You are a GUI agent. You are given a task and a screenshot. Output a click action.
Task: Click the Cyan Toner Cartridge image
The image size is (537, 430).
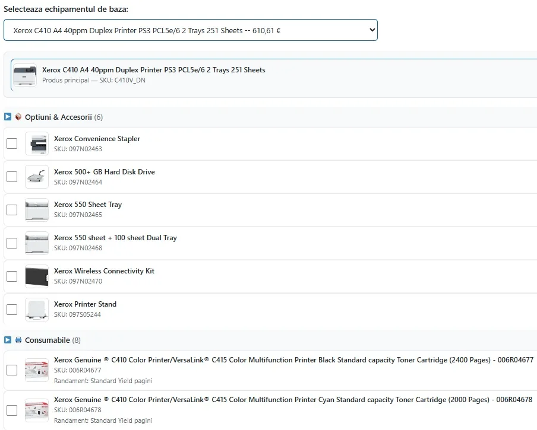pos(37,410)
